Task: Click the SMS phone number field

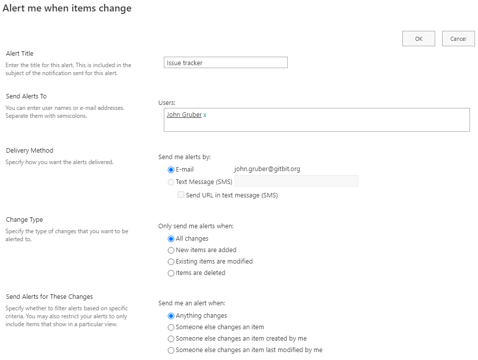Action: [x=296, y=180]
